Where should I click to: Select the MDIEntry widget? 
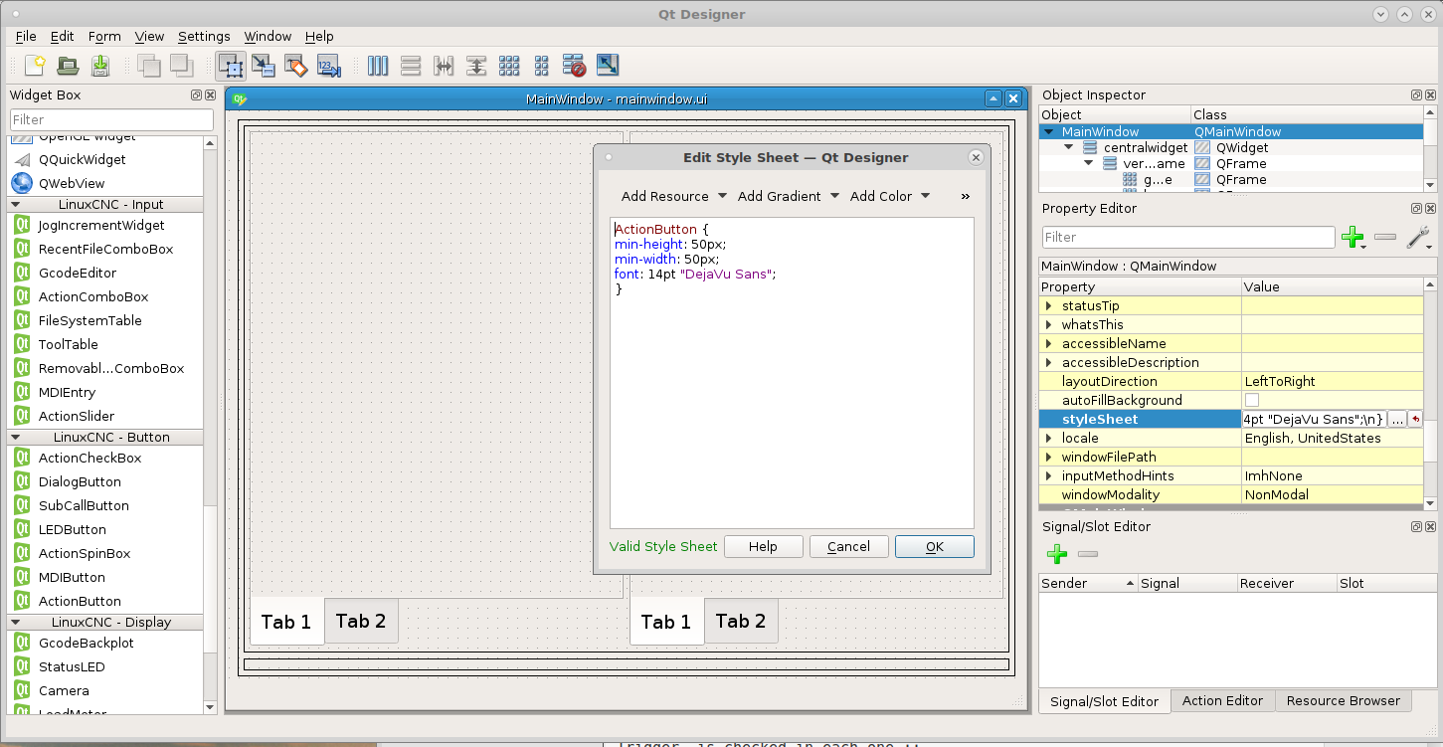pos(67,392)
